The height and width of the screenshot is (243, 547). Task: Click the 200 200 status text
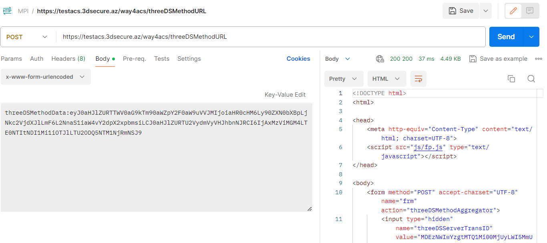[x=401, y=59]
